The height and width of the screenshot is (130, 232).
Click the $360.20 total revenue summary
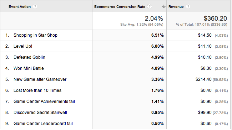click(215, 19)
